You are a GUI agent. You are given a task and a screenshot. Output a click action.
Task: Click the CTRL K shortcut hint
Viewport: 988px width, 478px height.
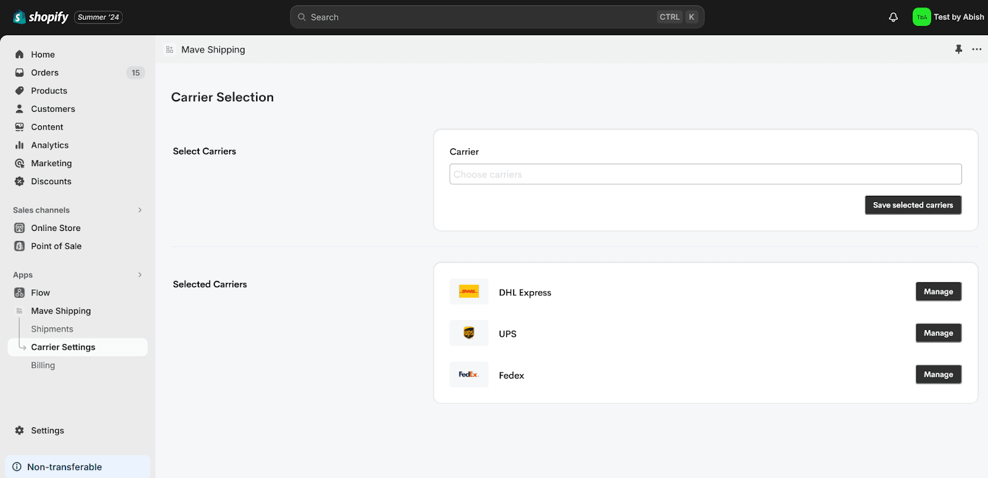pos(678,17)
